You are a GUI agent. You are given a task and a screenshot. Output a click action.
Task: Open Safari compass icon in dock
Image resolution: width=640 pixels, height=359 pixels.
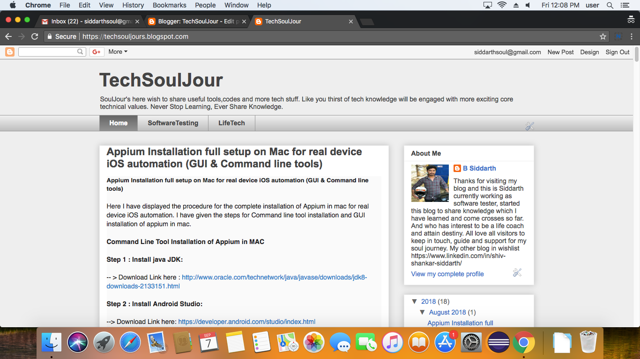130,344
